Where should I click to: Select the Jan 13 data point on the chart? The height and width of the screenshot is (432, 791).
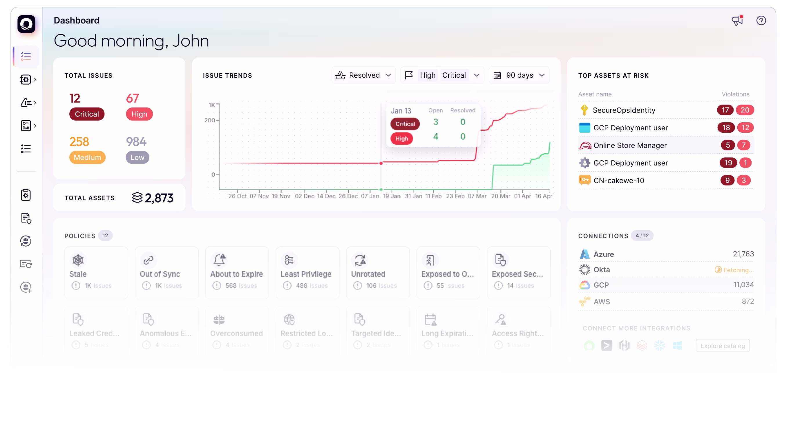pos(381,163)
